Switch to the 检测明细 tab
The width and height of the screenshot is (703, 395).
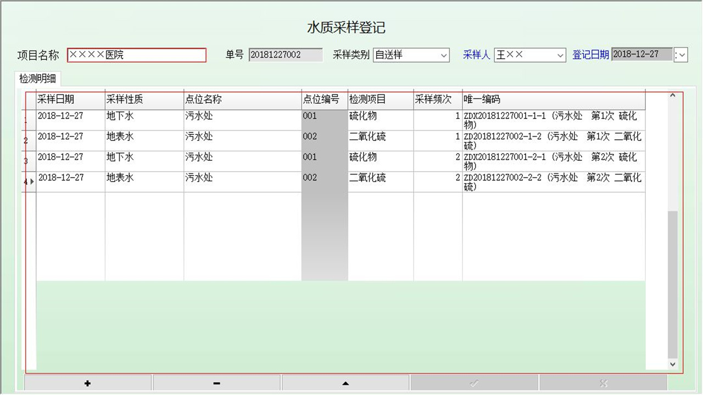(x=38, y=78)
